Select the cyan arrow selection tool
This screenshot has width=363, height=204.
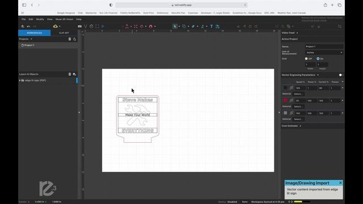click(x=175, y=27)
